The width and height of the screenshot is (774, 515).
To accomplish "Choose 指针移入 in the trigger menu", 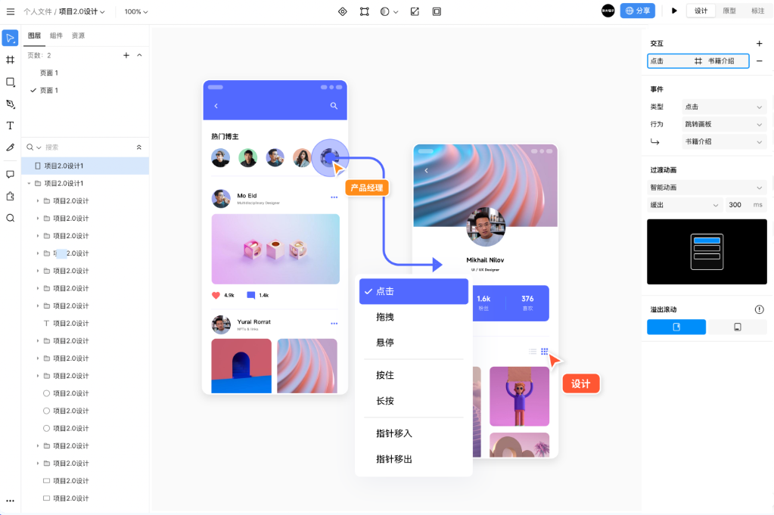I will click(414, 433).
